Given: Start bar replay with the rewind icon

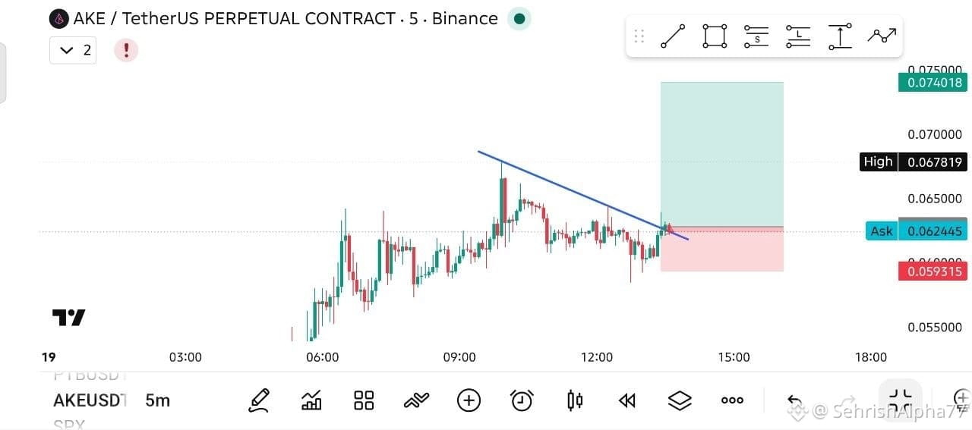Looking at the screenshot, I should [x=627, y=400].
